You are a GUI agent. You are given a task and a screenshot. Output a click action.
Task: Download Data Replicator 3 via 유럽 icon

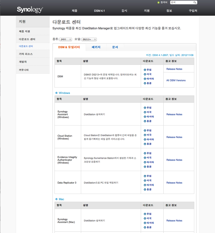tap(145, 176)
